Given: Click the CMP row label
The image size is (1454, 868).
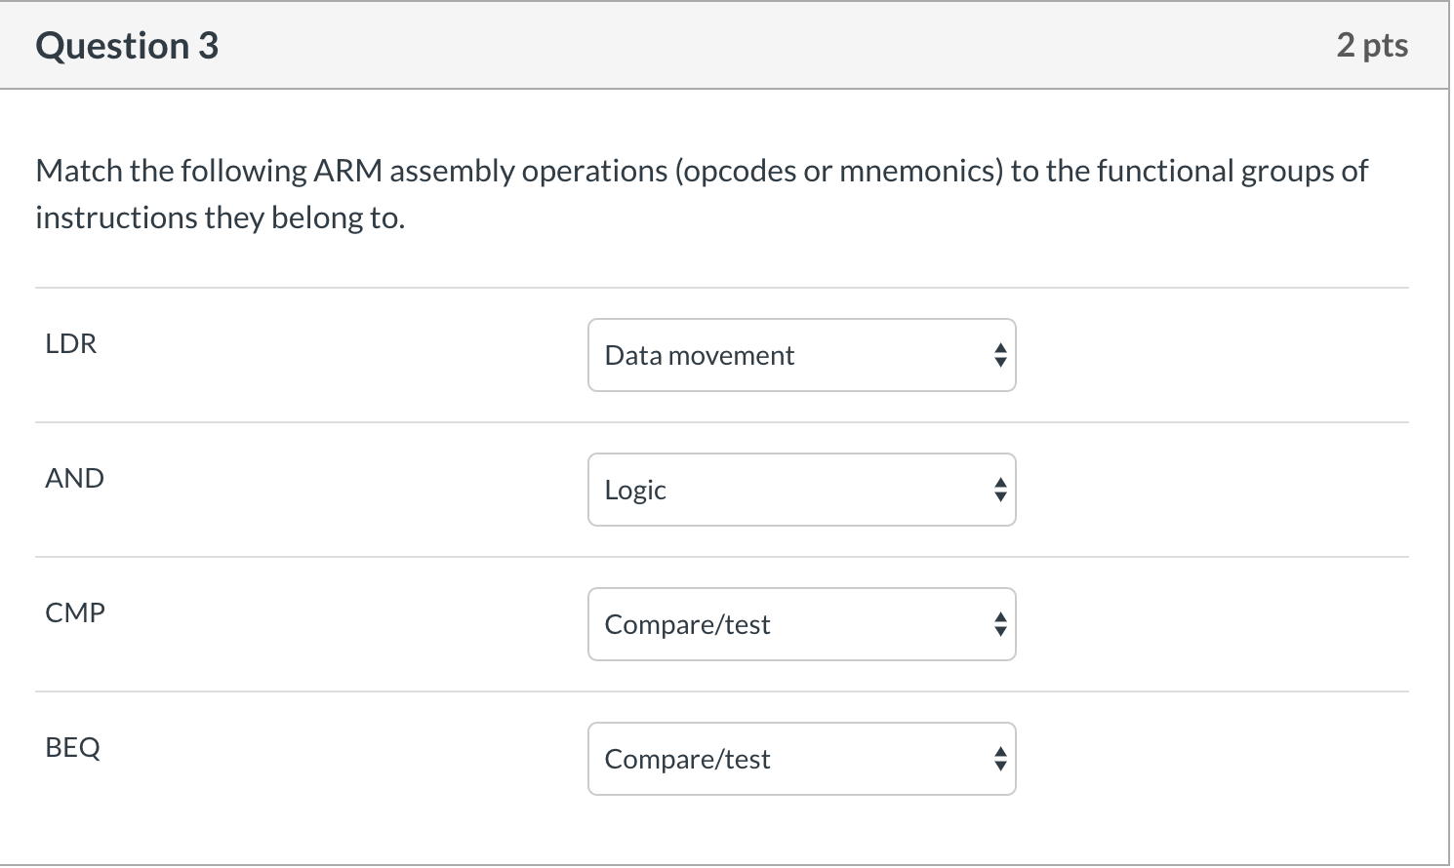Looking at the screenshot, I should 75,612.
